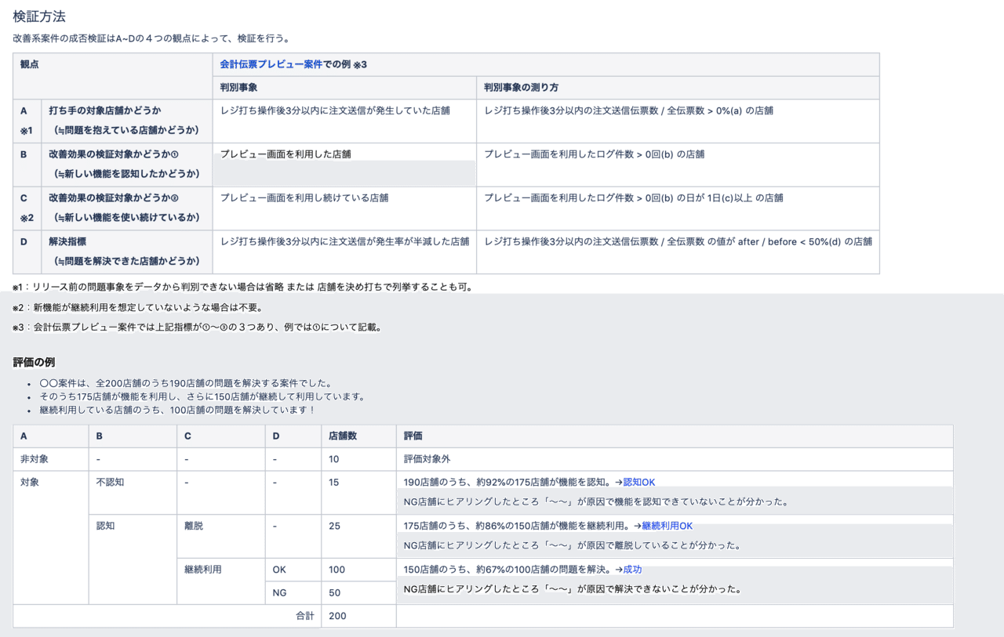
Task: Click the total 200 cell
Action: click(358, 616)
